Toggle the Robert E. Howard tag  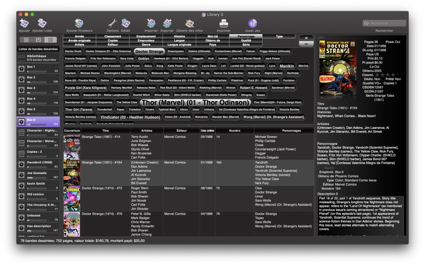[x=253, y=88]
